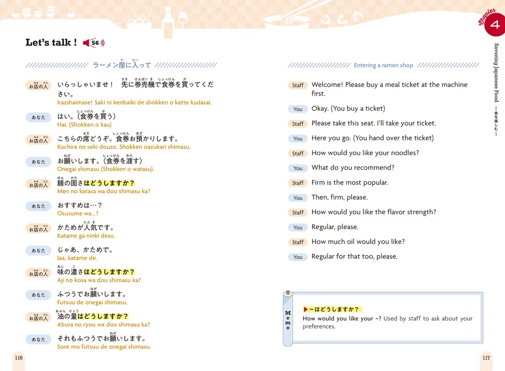Play audio track 56 speaker icon
This screenshot has width=505, height=371.
pyautogui.click(x=94, y=43)
